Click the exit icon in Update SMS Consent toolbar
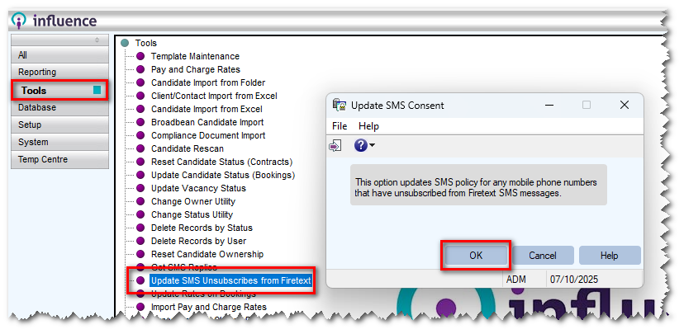 tap(335, 146)
